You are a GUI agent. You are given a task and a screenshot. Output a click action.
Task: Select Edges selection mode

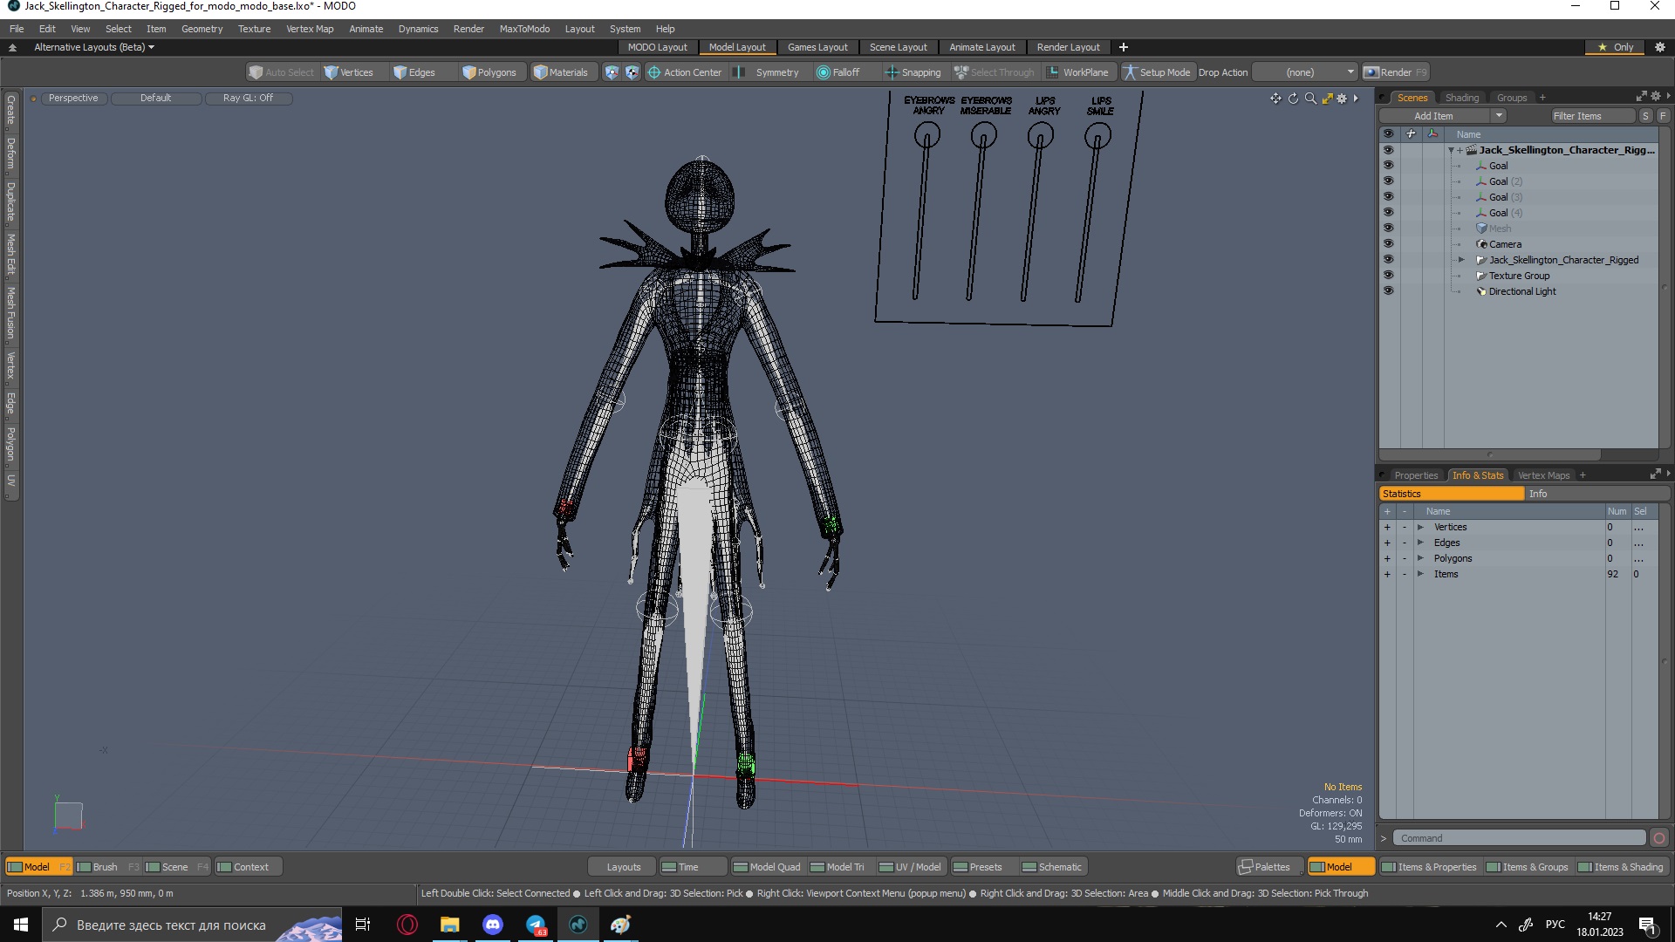tap(414, 72)
